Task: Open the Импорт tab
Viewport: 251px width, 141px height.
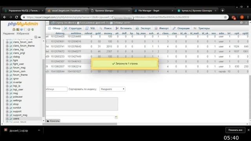Action: [162, 28]
